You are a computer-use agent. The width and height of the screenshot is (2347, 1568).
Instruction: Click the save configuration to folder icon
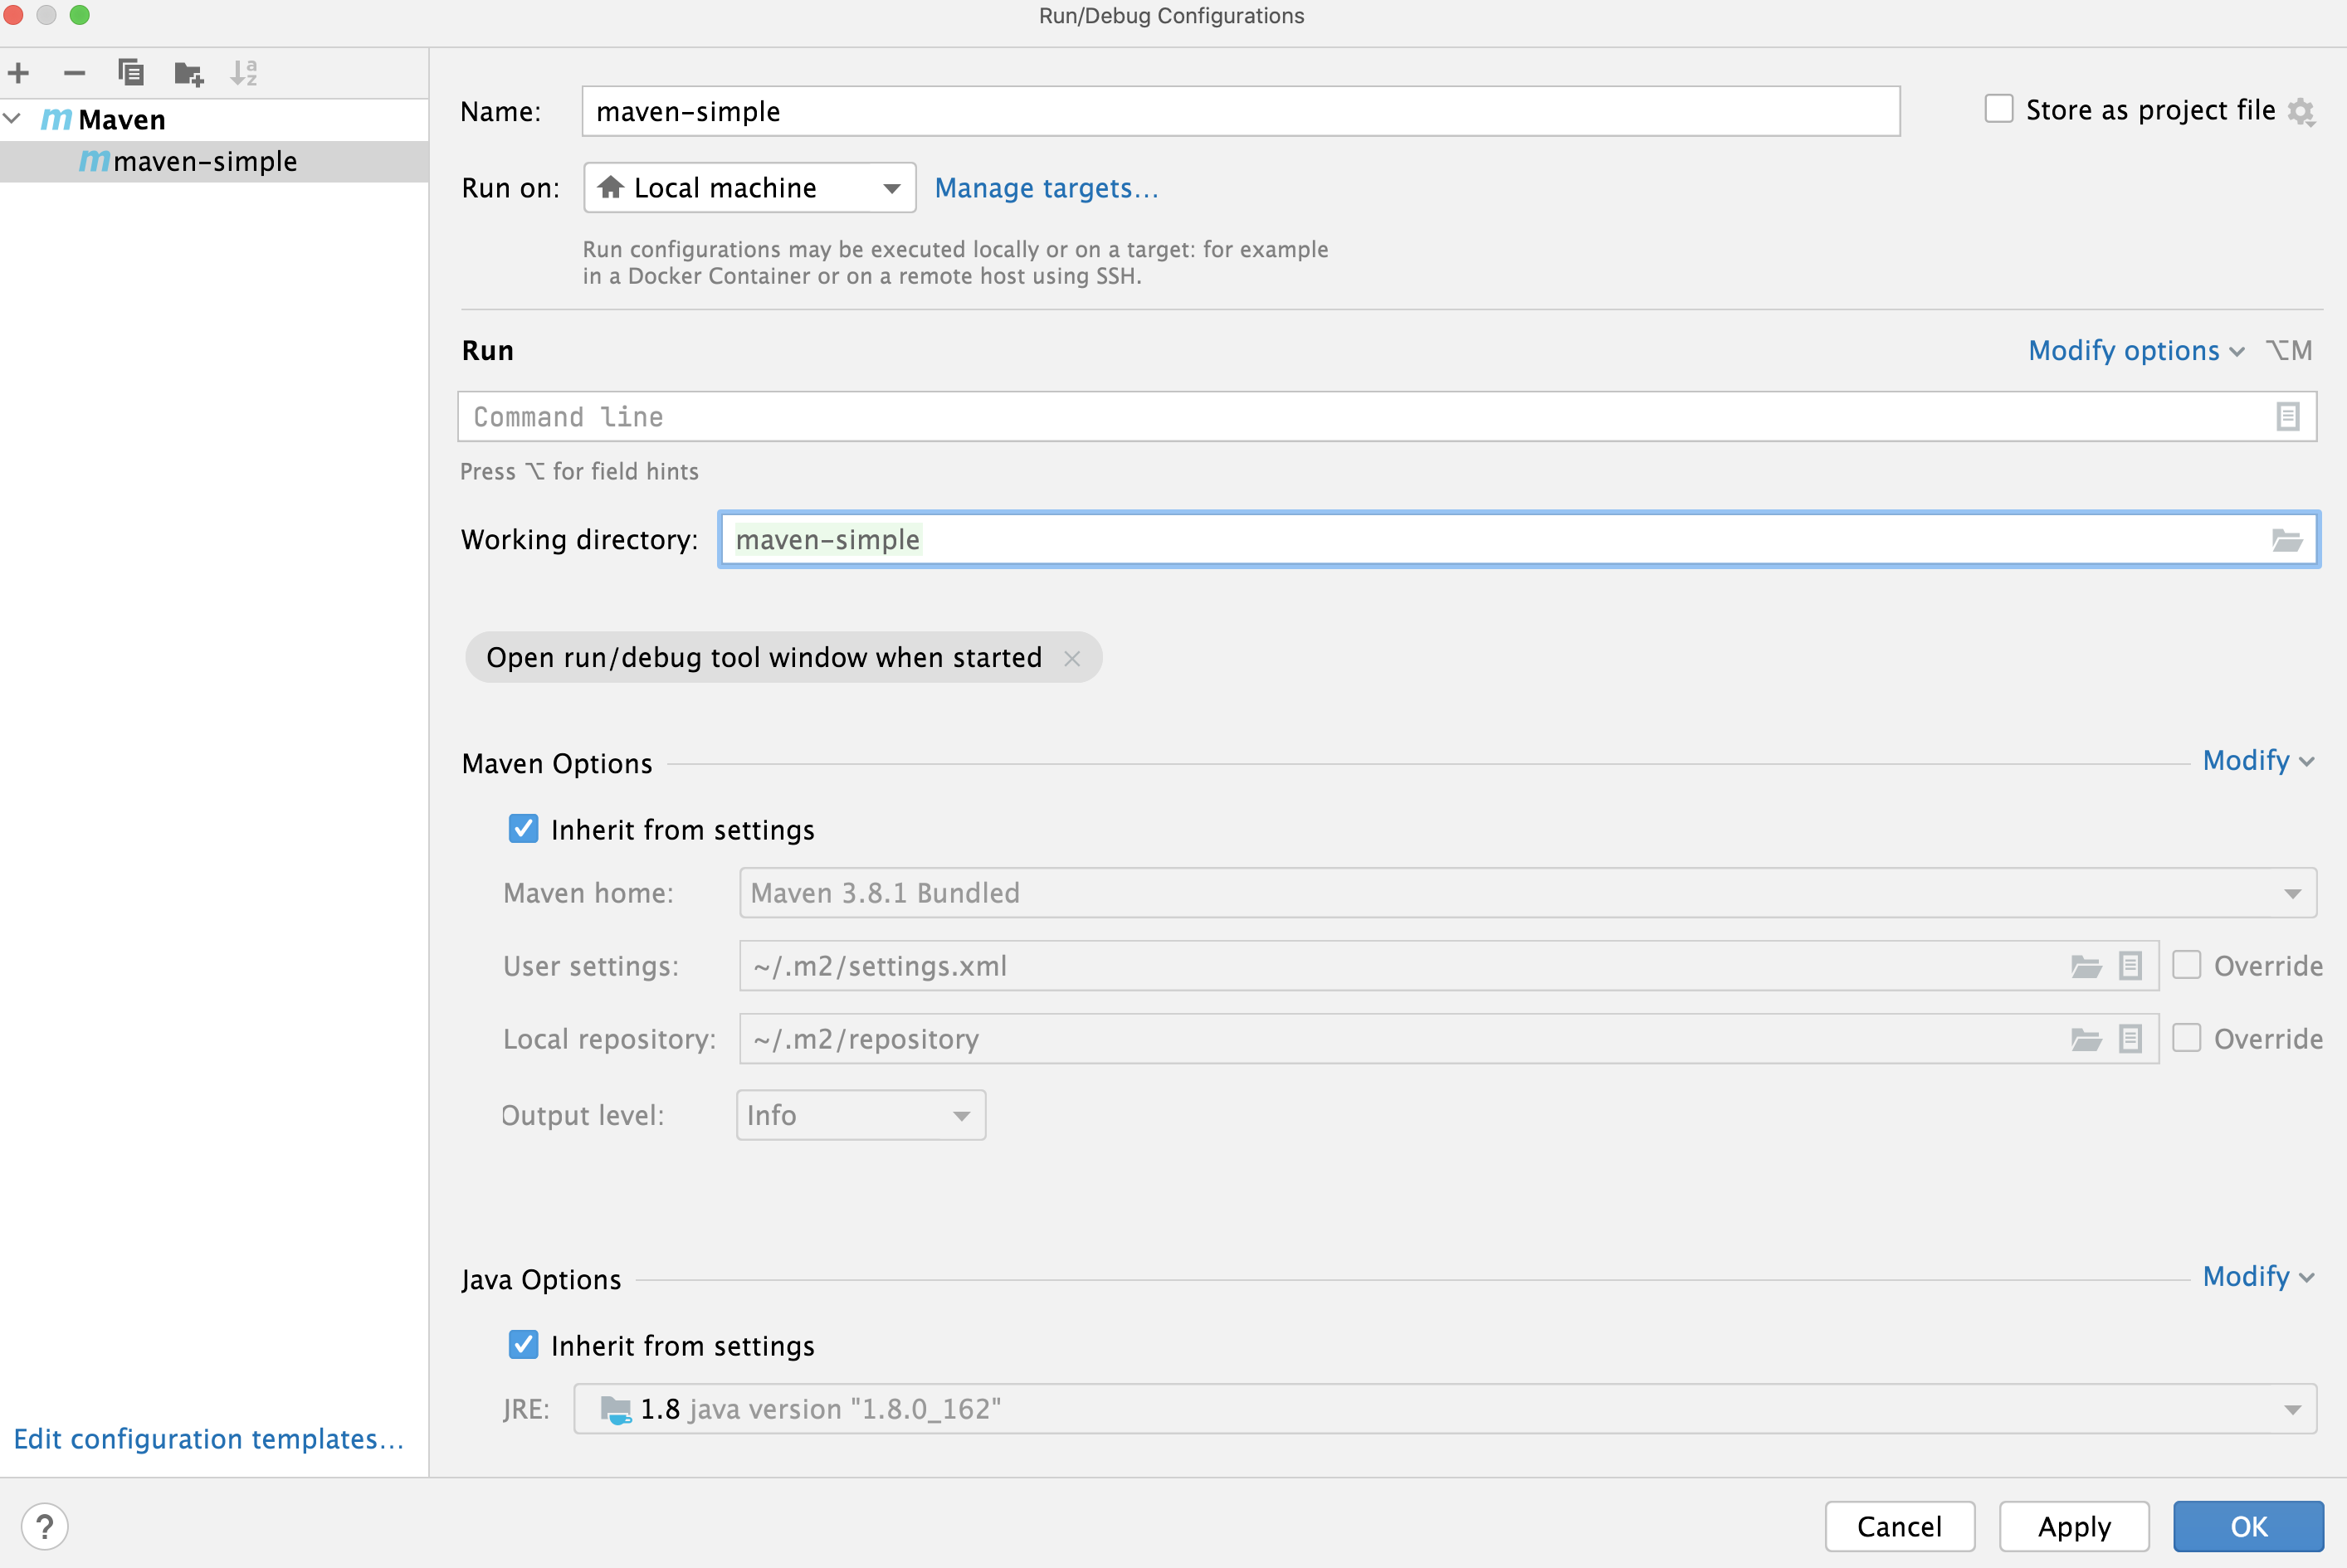point(189,74)
